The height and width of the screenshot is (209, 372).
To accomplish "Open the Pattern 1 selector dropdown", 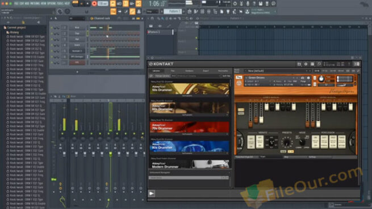I will pos(173,11).
